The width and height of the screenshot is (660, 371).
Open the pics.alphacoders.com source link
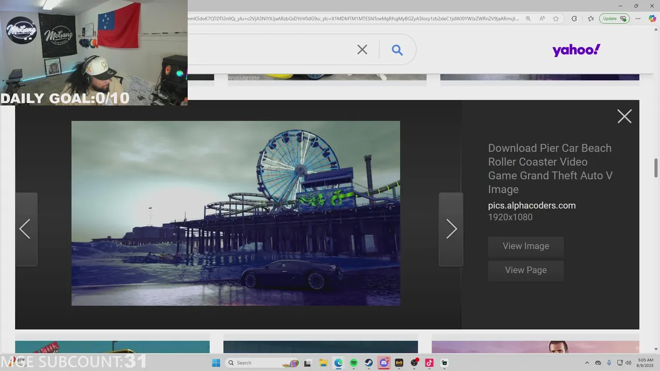pyautogui.click(x=532, y=206)
